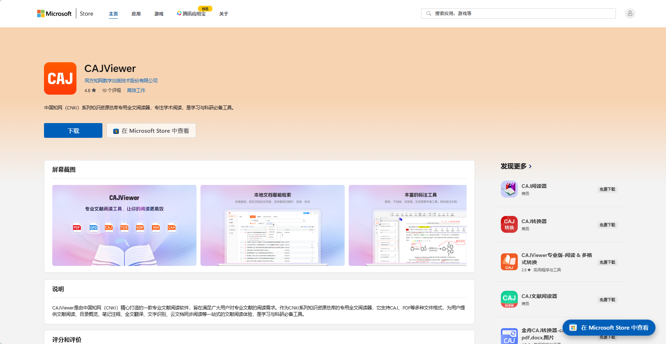Open the 本地文档智能检索 screenshot

(273, 225)
